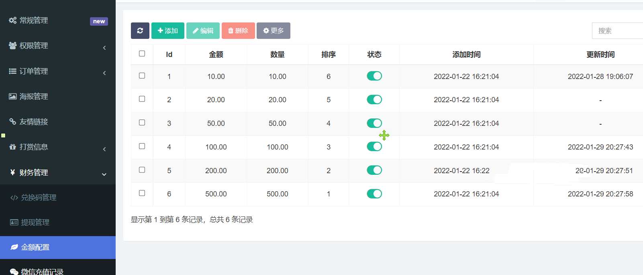This screenshot has height=275, width=643.
Task: Collapse the 财务管理 menu chevron
Action: click(x=104, y=174)
